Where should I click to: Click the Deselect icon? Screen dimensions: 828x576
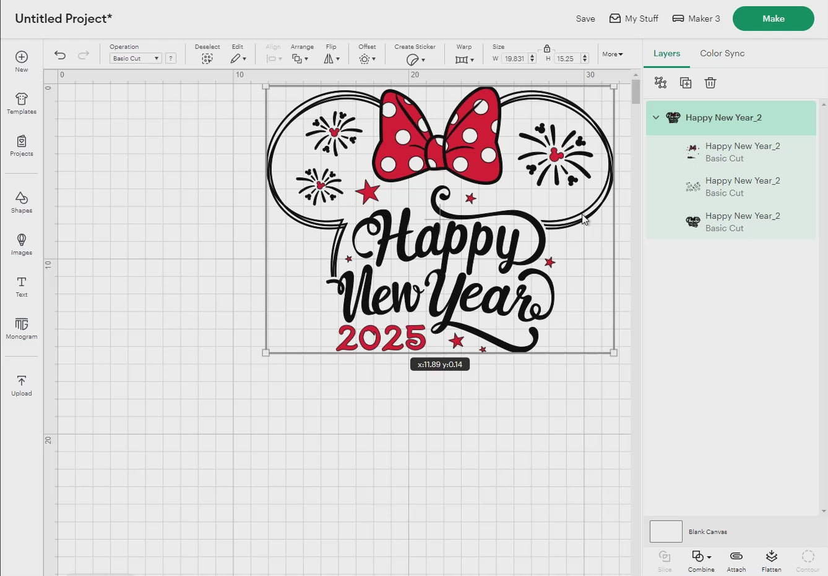click(207, 59)
